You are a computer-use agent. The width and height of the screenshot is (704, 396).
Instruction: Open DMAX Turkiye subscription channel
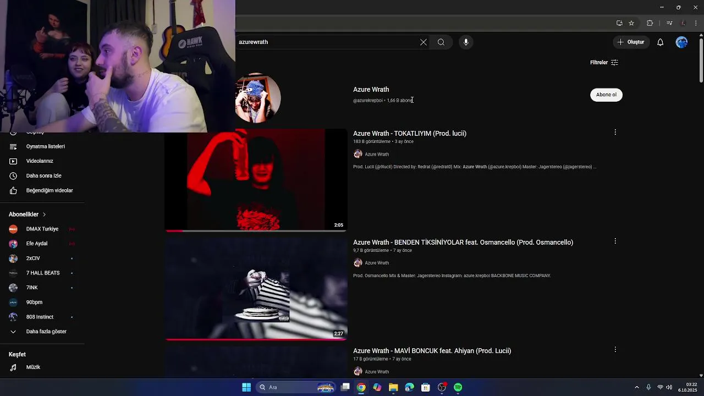click(42, 229)
